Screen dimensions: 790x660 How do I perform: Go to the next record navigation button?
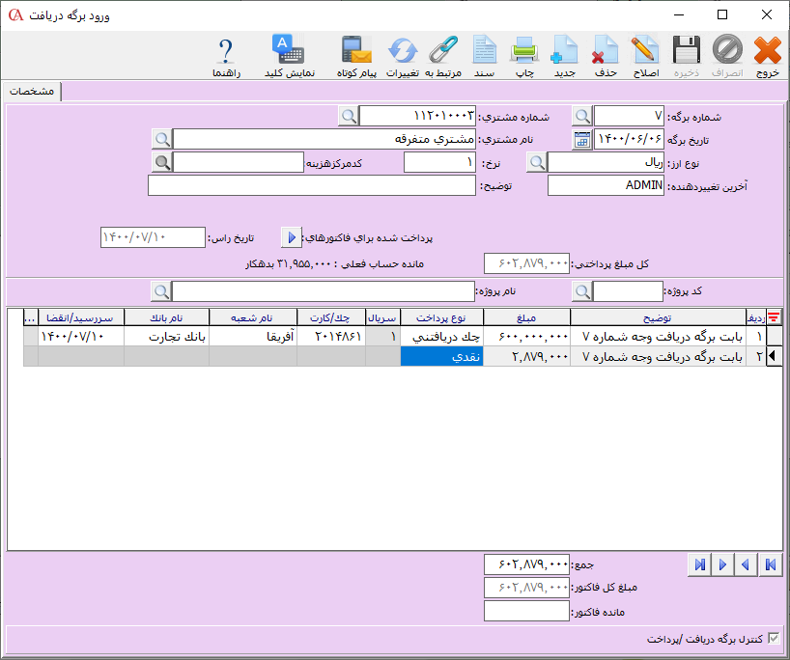pyautogui.click(x=722, y=564)
